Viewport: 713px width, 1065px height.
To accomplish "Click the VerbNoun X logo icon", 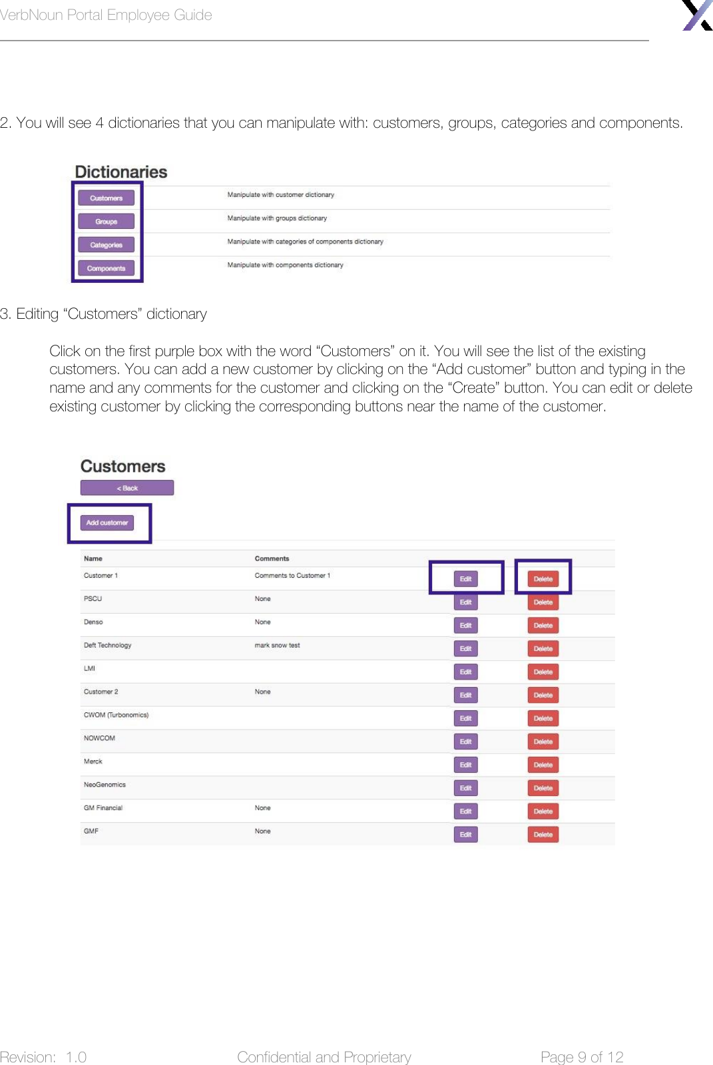I will point(697,15).
